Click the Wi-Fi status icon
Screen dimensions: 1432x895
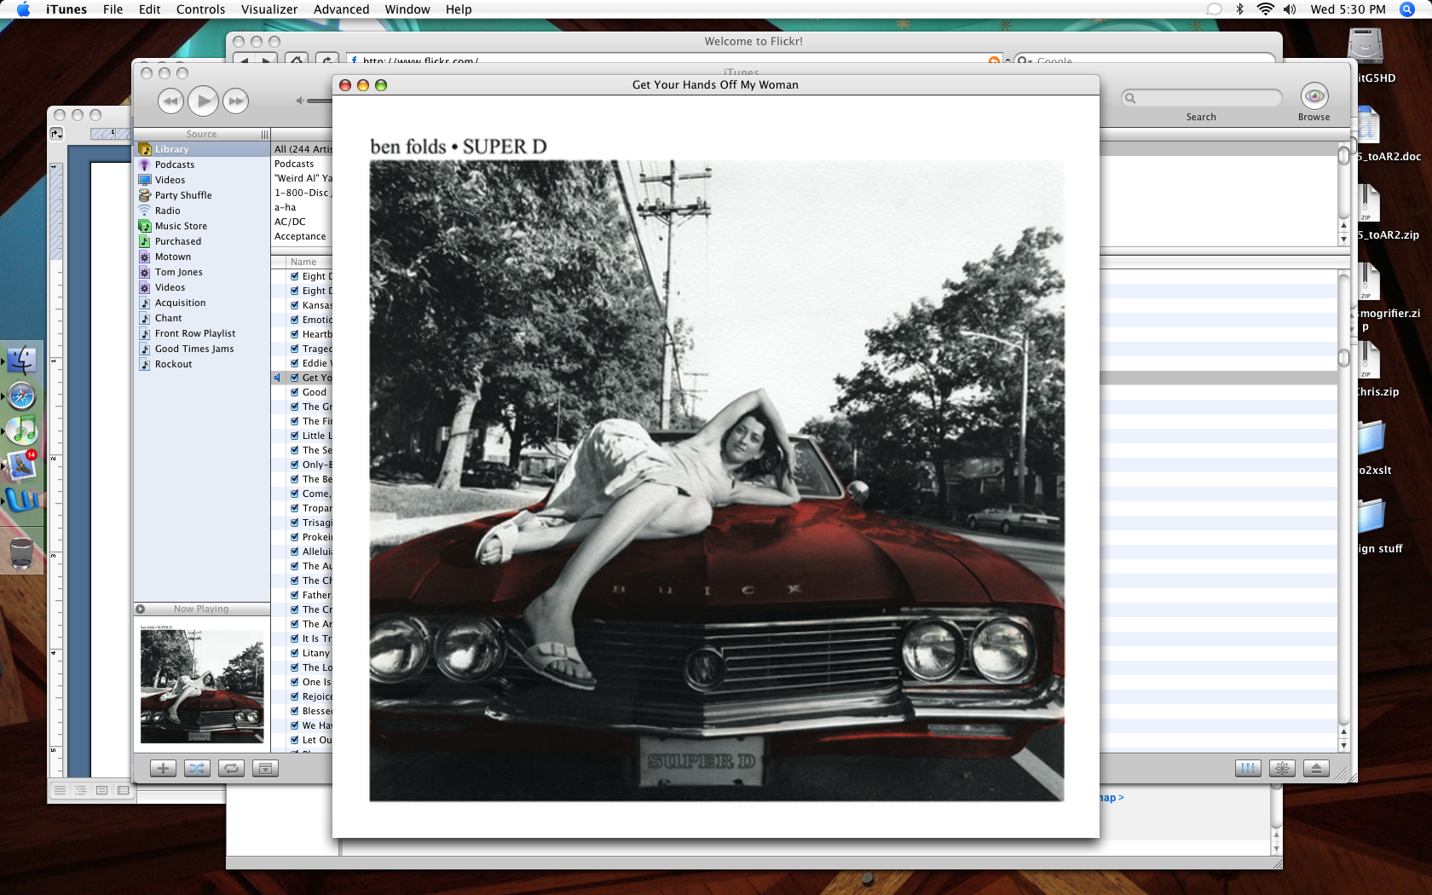(x=1266, y=9)
